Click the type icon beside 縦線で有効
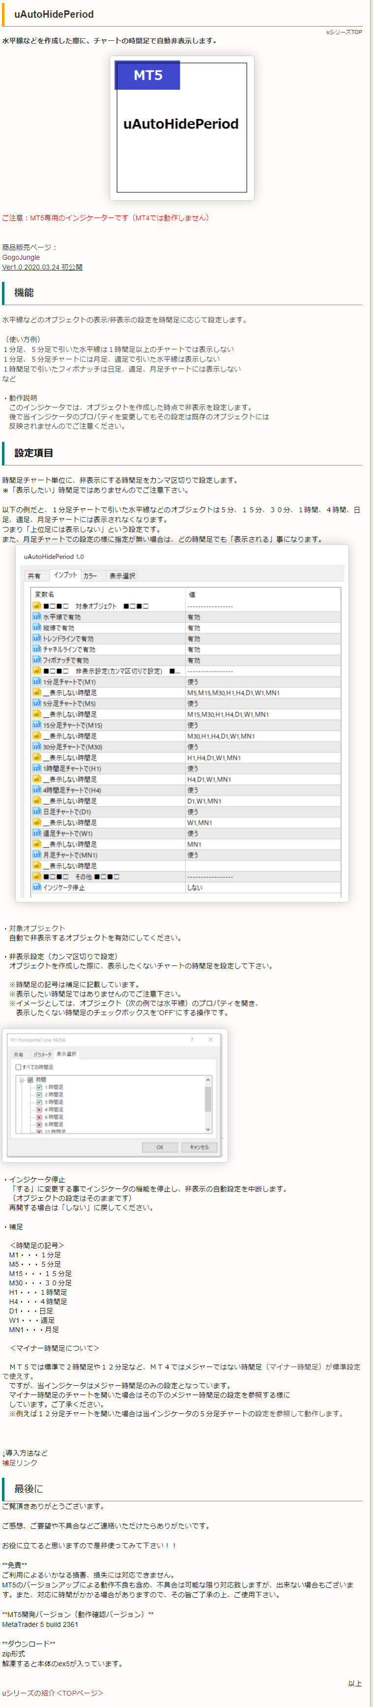Image resolution: width=373 pixels, height=1707 pixels. click(x=36, y=628)
